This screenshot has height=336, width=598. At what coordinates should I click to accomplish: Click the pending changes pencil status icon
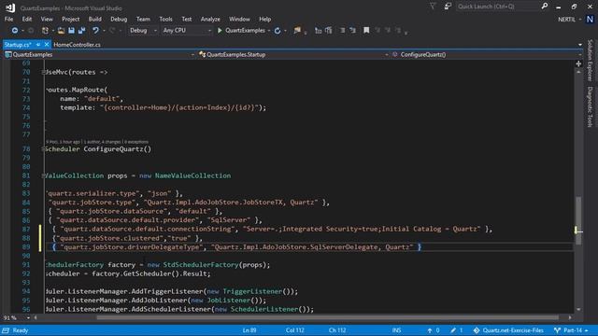453,330
